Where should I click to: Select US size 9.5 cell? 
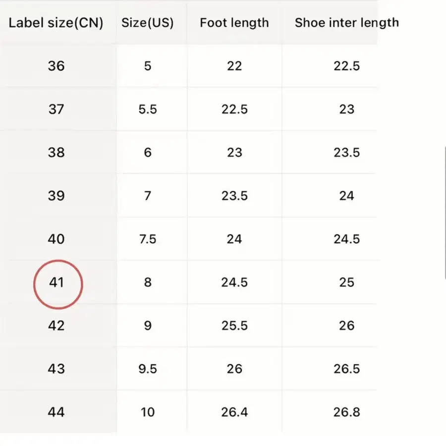point(147,369)
